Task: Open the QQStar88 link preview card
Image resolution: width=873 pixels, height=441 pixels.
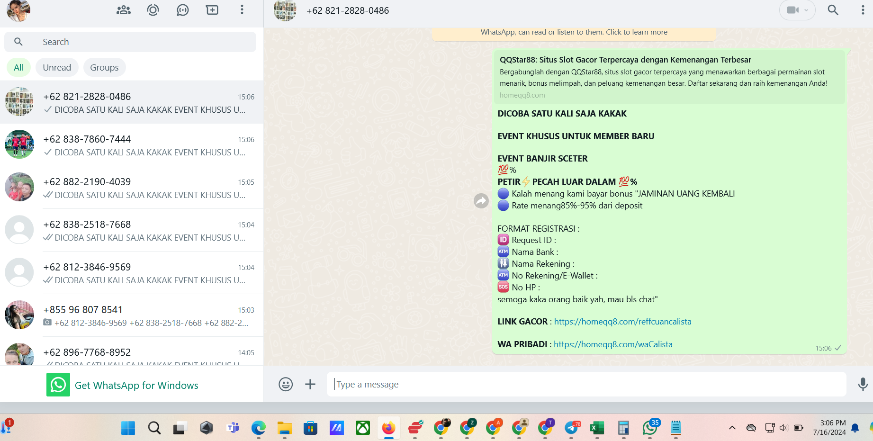Action: (669, 77)
